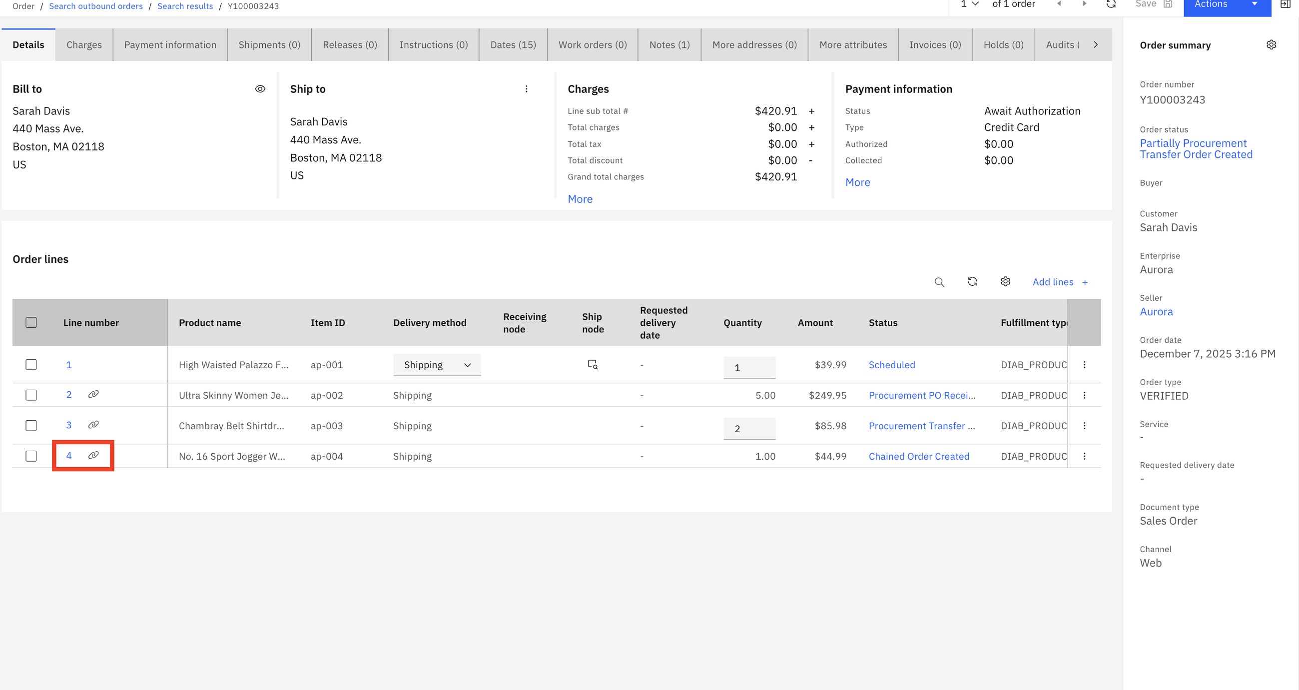Image resolution: width=1299 pixels, height=690 pixels.
Task: Open Chained Order Created status link
Action: point(919,456)
